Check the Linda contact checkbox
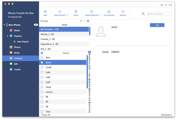The height and width of the screenshot is (120, 177). point(42,67)
